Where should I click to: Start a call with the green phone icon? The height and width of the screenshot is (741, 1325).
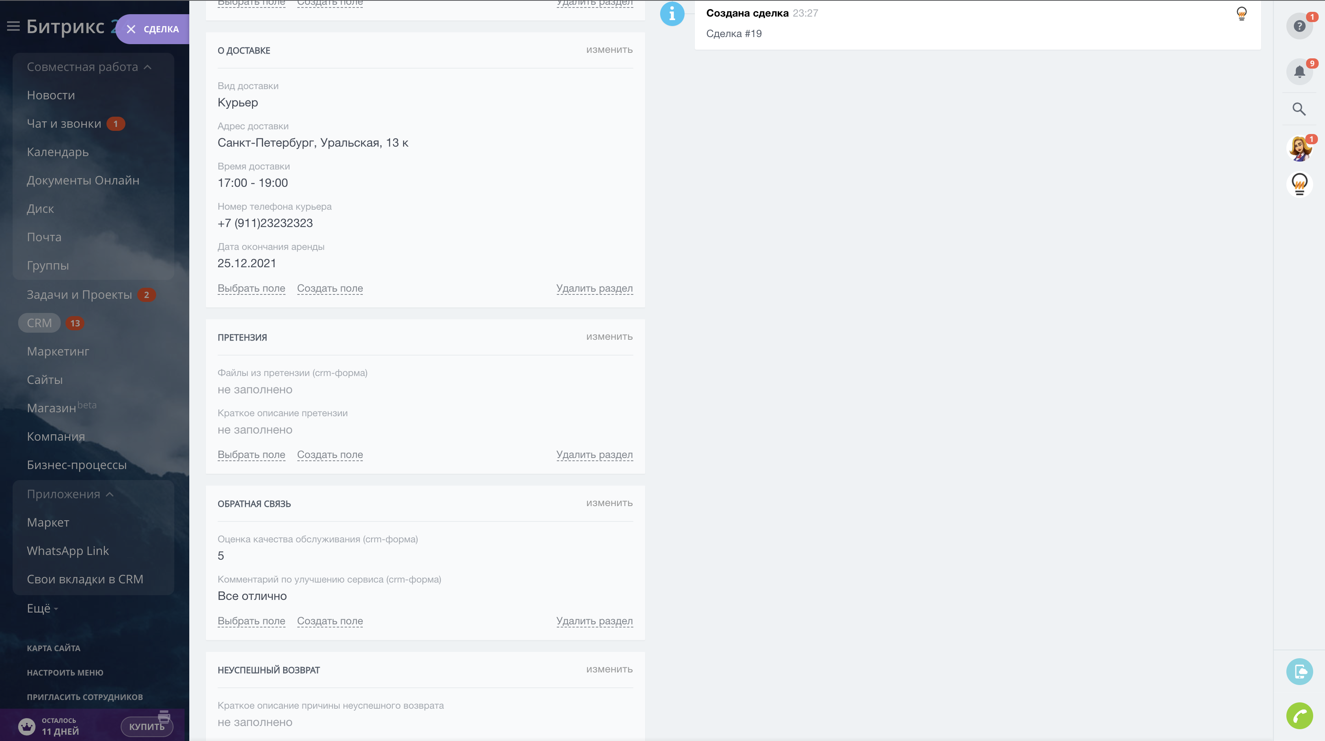(x=1300, y=715)
